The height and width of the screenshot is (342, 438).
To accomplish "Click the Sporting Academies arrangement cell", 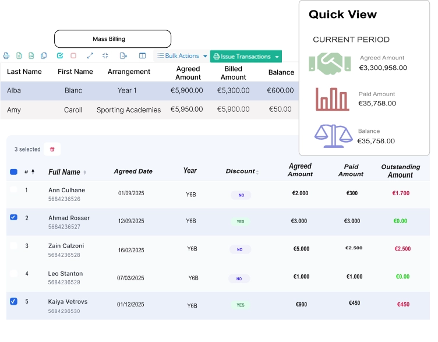I will 129,110.
